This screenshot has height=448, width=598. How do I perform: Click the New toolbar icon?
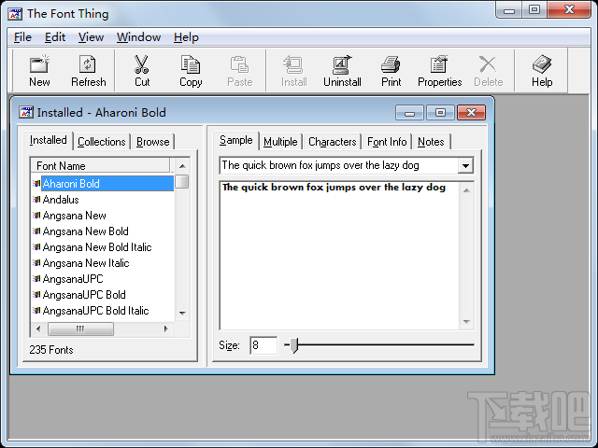point(39,64)
